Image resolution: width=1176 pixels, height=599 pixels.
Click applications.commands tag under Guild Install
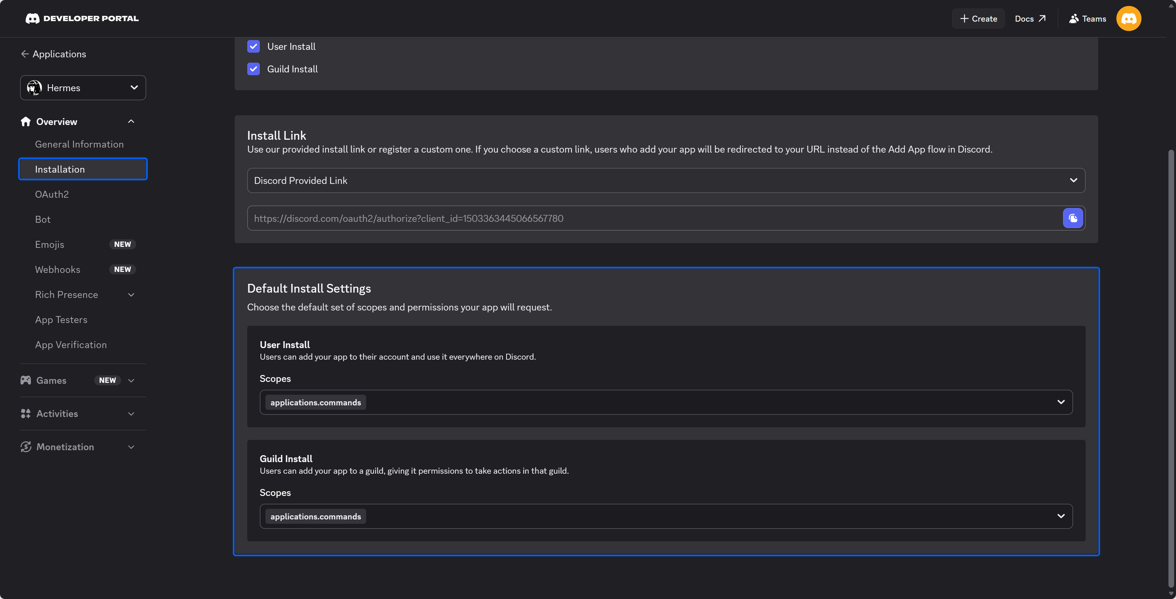315,516
